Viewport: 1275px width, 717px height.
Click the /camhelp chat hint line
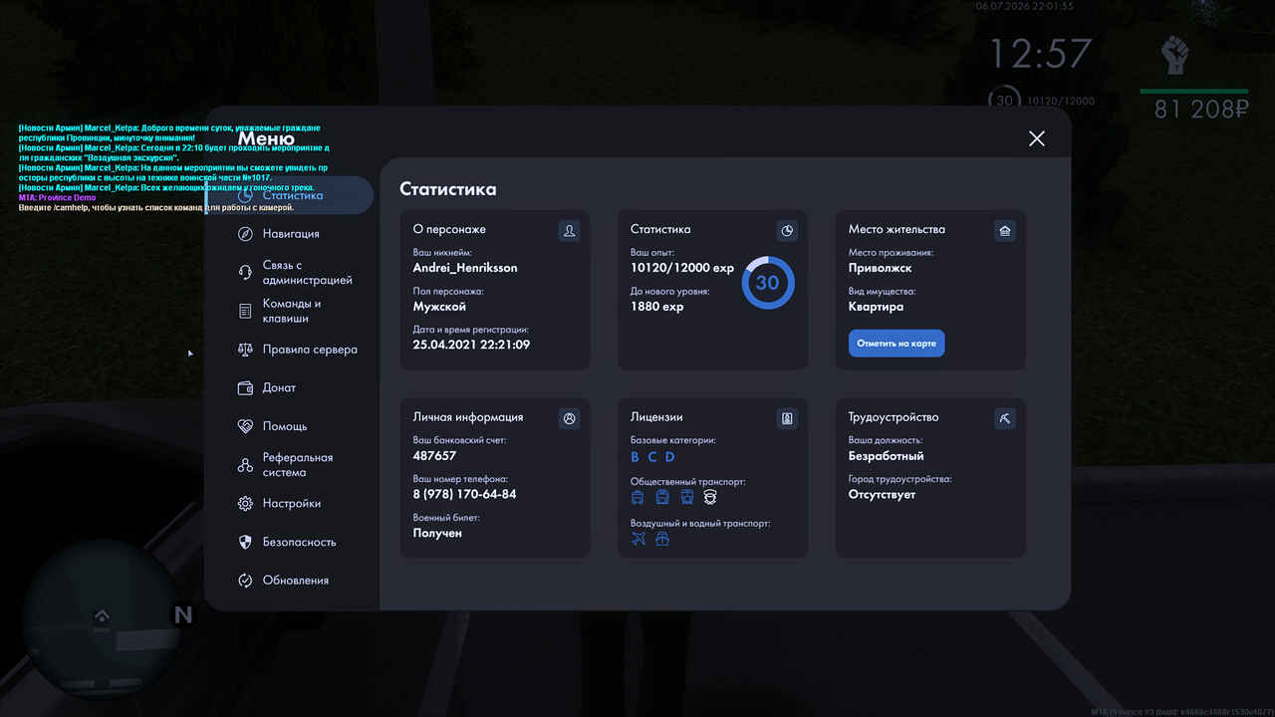point(156,208)
